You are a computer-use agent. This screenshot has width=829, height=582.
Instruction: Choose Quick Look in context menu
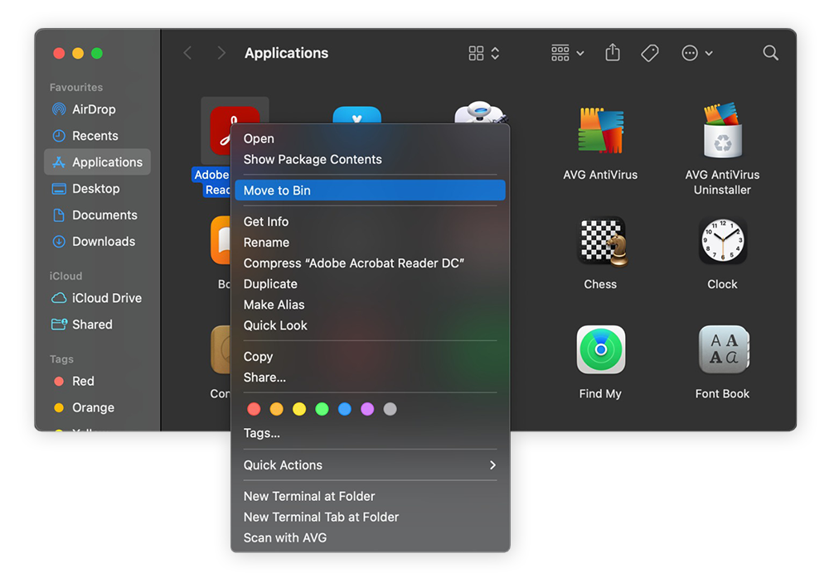pos(370,325)
